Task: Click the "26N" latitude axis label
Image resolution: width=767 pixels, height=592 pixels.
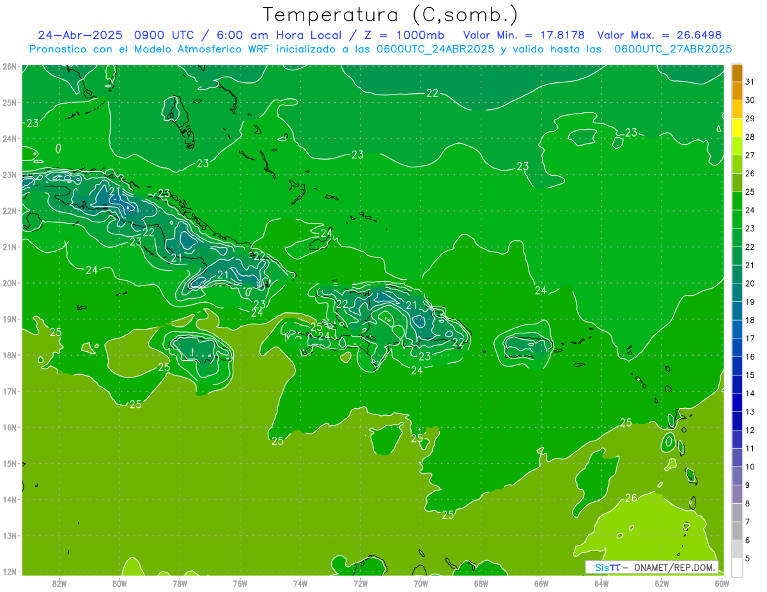Action: click(x=9, y=66)
